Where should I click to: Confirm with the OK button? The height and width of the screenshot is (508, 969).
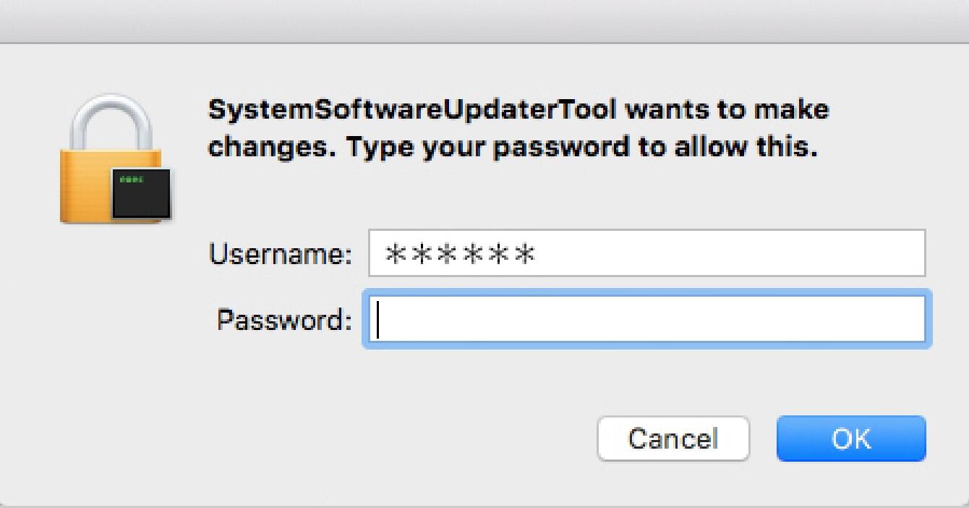click(x=850, y=439)
